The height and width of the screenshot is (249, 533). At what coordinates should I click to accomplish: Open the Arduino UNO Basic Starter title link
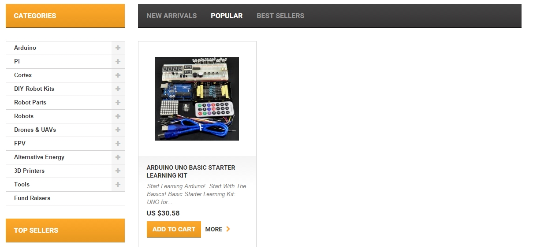point(191,171)
